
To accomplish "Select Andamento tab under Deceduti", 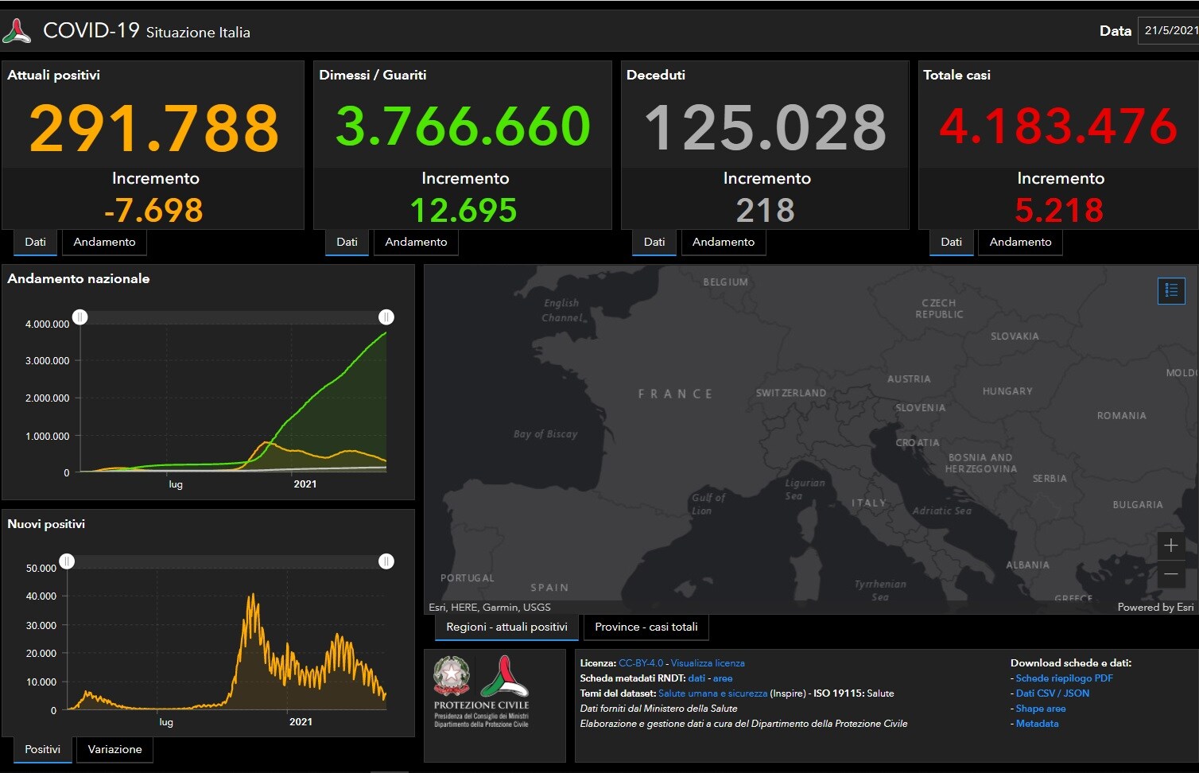I will coord(723,243).
